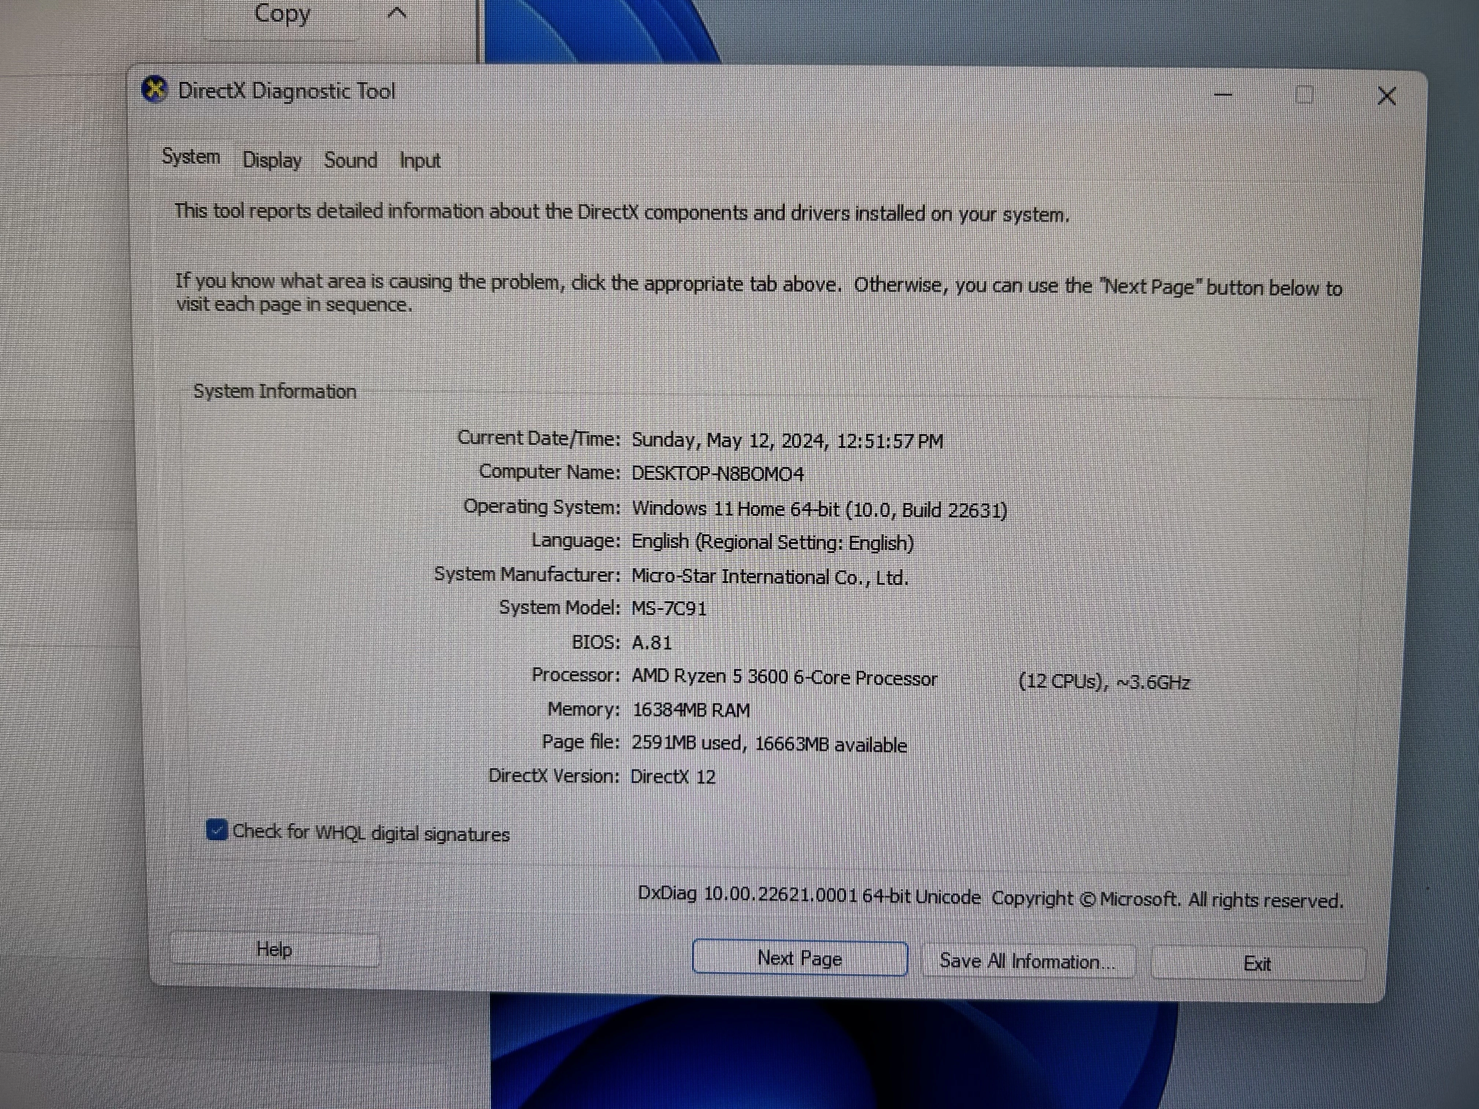Click page file 2591MB used value
Screen dimensions: 1479x1109
click(x=769, y=744)
